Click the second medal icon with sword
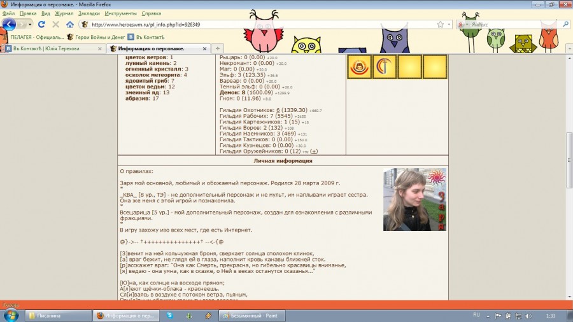573x322 pixels. [x=385, y=66]
